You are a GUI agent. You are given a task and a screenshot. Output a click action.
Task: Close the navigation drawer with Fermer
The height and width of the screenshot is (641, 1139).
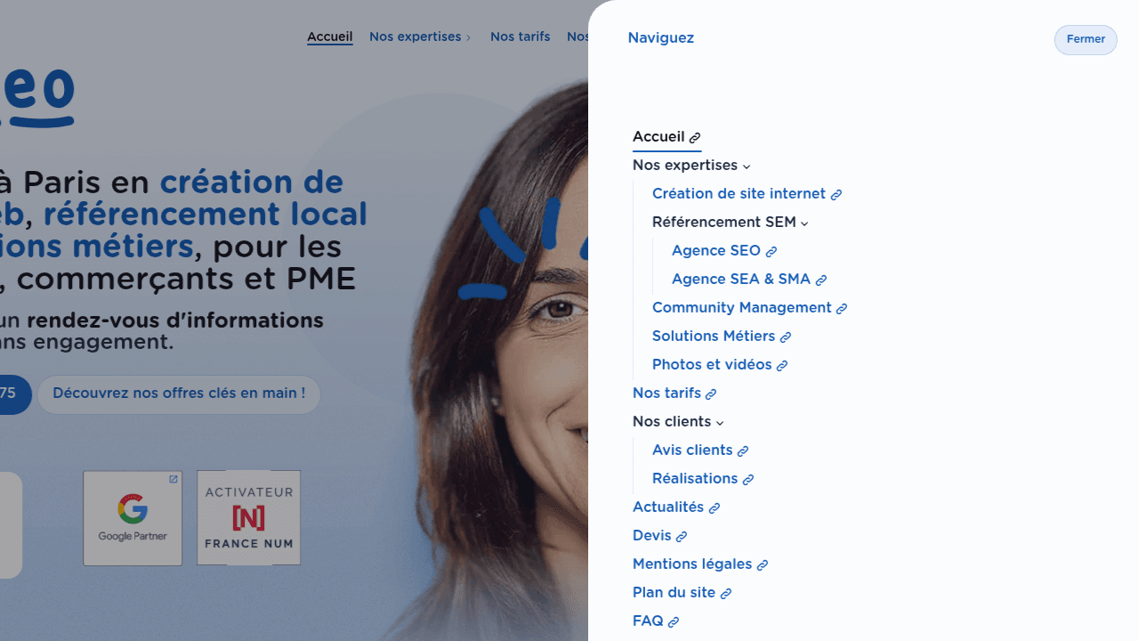pyautogui.click(x=1086, y=40)
